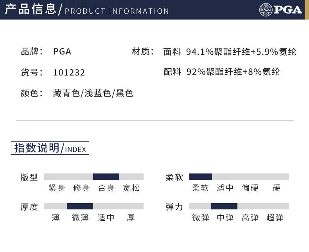The image size is (309, 252).
Task: Click the 指数说明 INDEX section label
Action: (50, 148)
